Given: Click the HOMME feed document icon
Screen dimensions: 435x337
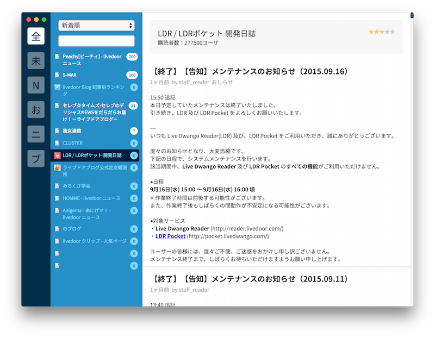Looking at the screenshot, I should [x=57, y=198].
